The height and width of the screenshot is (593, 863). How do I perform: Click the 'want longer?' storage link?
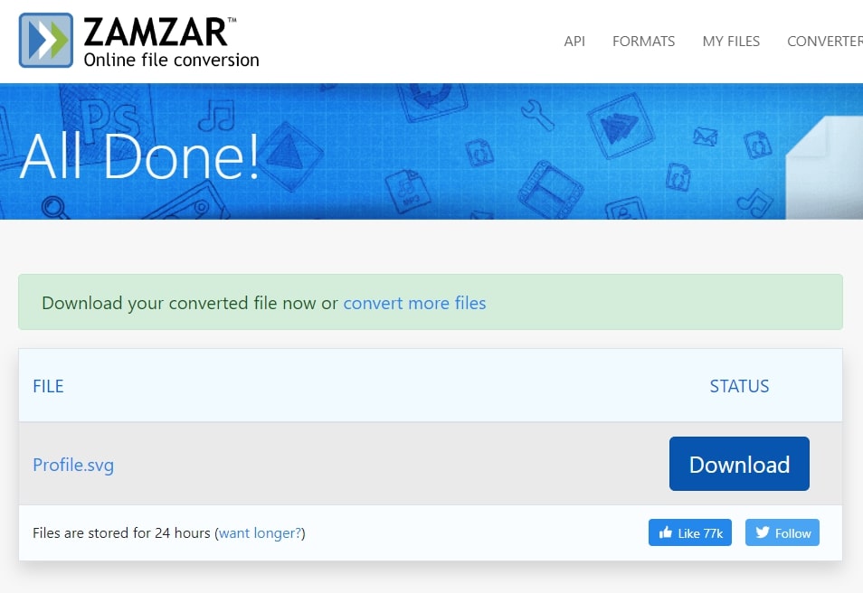tap(261, 533)
